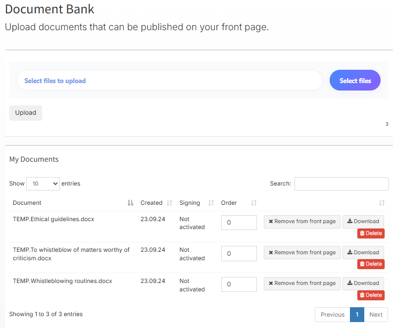Delete the To whistleblow of matters document
Image resolution: width=393 pixels, height=328 pixels.
pyautogui.click(x=371, y=264)
